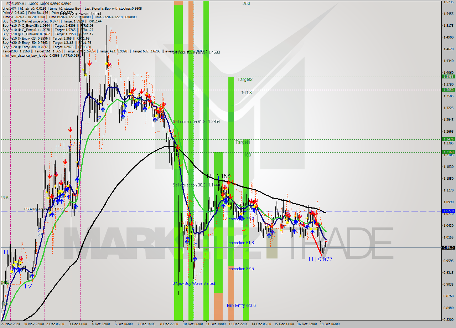
Task: Click the '7 Dec 14:00' time axis label
Action: click(146, 324)
